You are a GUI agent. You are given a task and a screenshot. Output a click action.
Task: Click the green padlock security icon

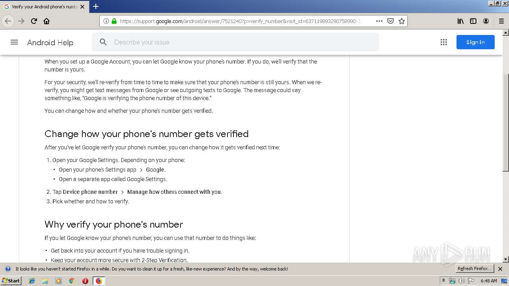tap(114, 21)
